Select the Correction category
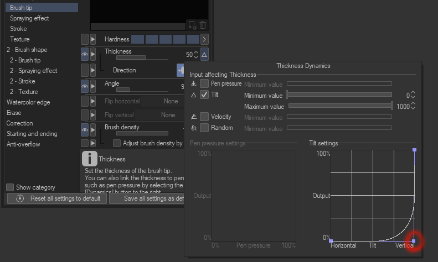438x262 pixels. tap(19, 123)
